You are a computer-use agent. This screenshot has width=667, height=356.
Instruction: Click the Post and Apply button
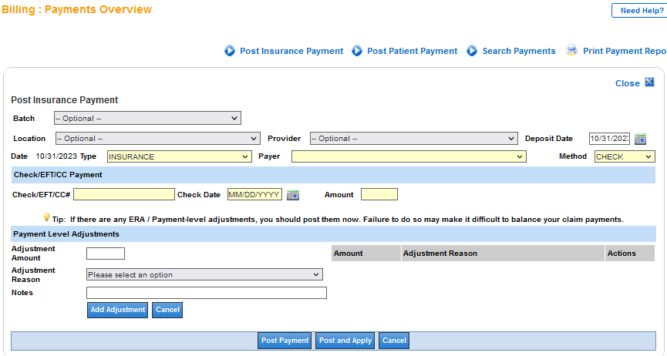(x=345, y=341)
